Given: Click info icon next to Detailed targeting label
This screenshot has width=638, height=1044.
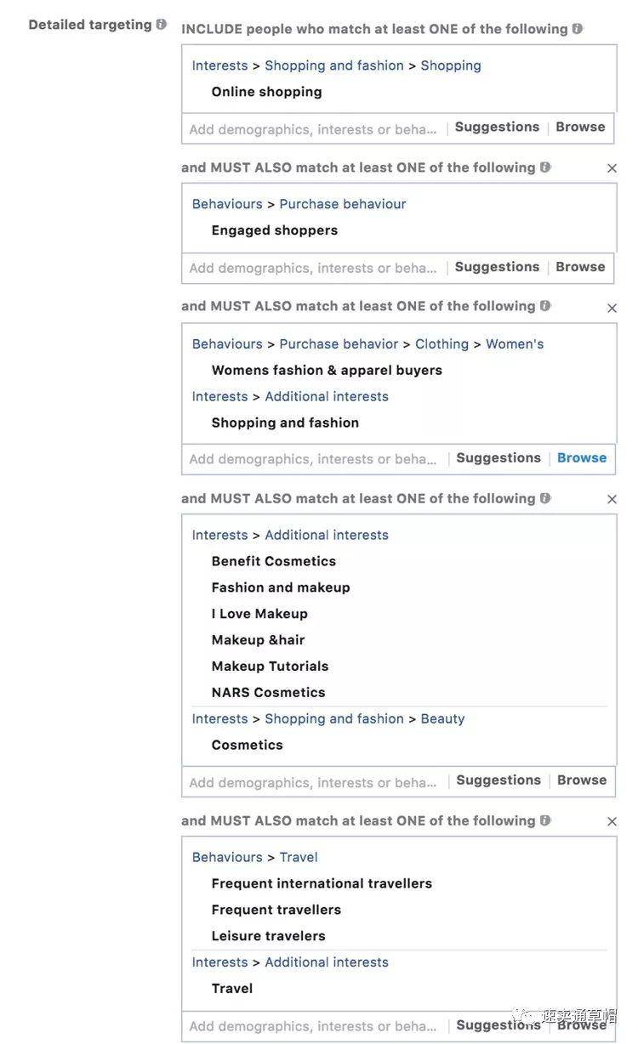Looking at the screenshot, I should click(x=161, y=25).
